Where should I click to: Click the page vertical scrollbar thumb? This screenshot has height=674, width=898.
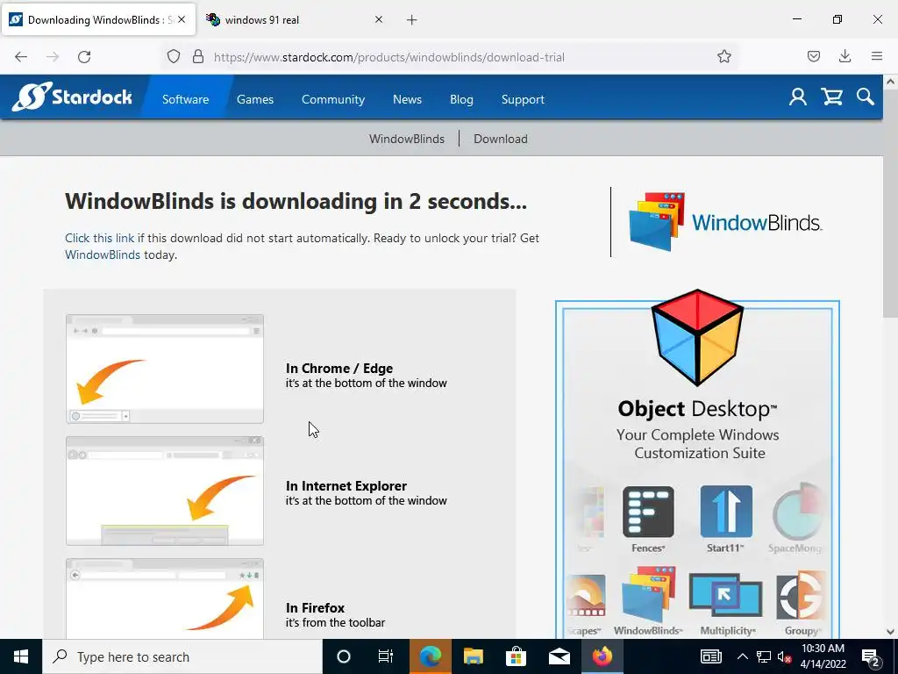[x=891, y=204]
